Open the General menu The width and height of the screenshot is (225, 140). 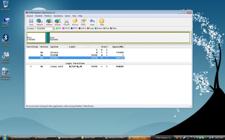(x=30, y=16)
